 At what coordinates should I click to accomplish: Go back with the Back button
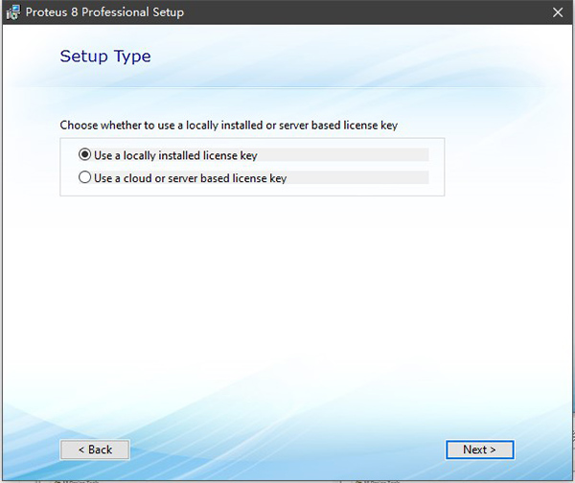[95, 449]
